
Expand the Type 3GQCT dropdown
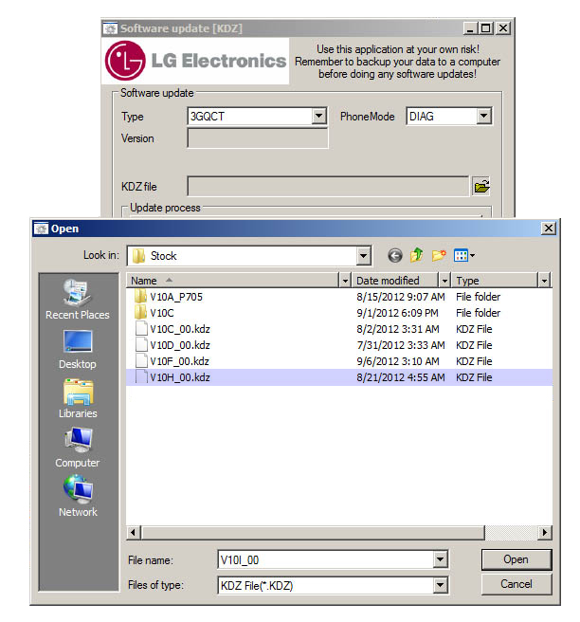(319, 117)
